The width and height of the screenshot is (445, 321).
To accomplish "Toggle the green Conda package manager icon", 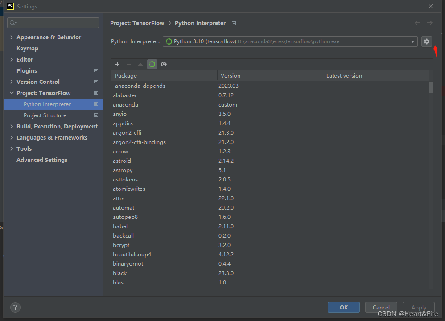I will [x=152, y=64].
